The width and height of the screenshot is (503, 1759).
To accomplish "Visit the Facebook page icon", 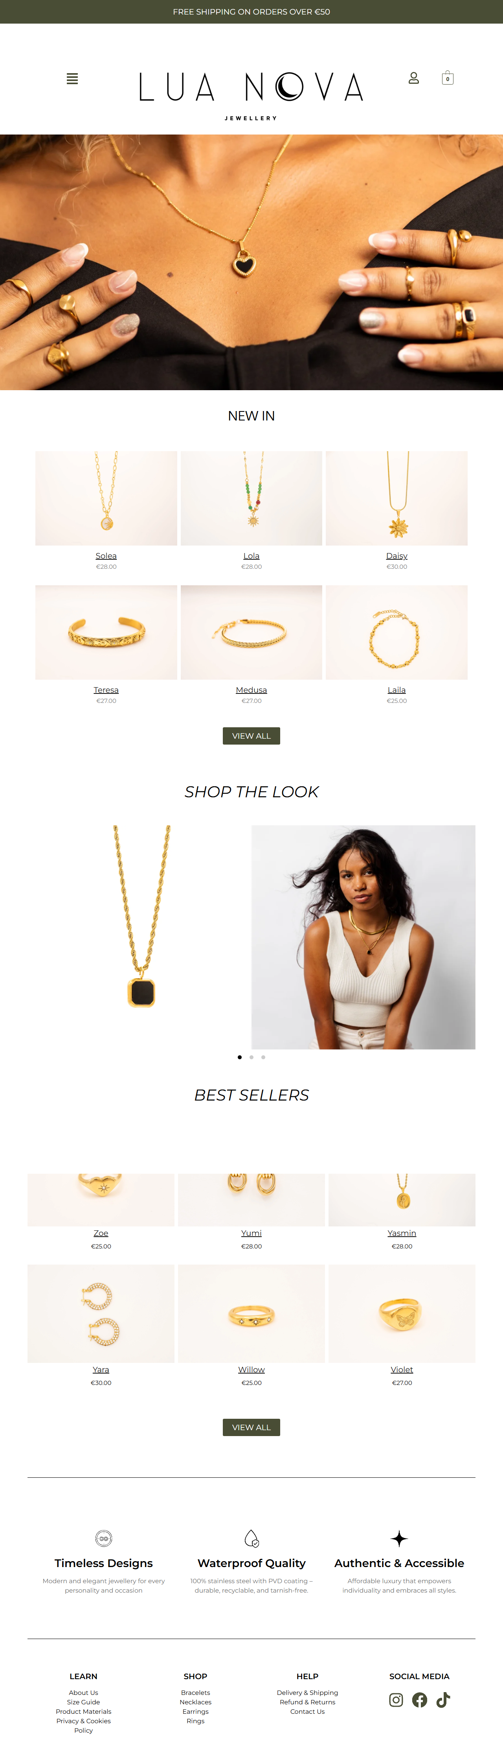I will click(x=420, y=1700).
